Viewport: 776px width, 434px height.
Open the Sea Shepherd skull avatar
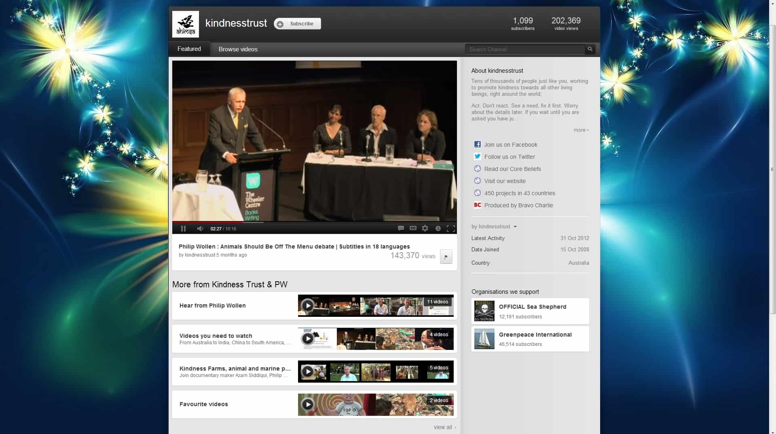coord(484,311)
